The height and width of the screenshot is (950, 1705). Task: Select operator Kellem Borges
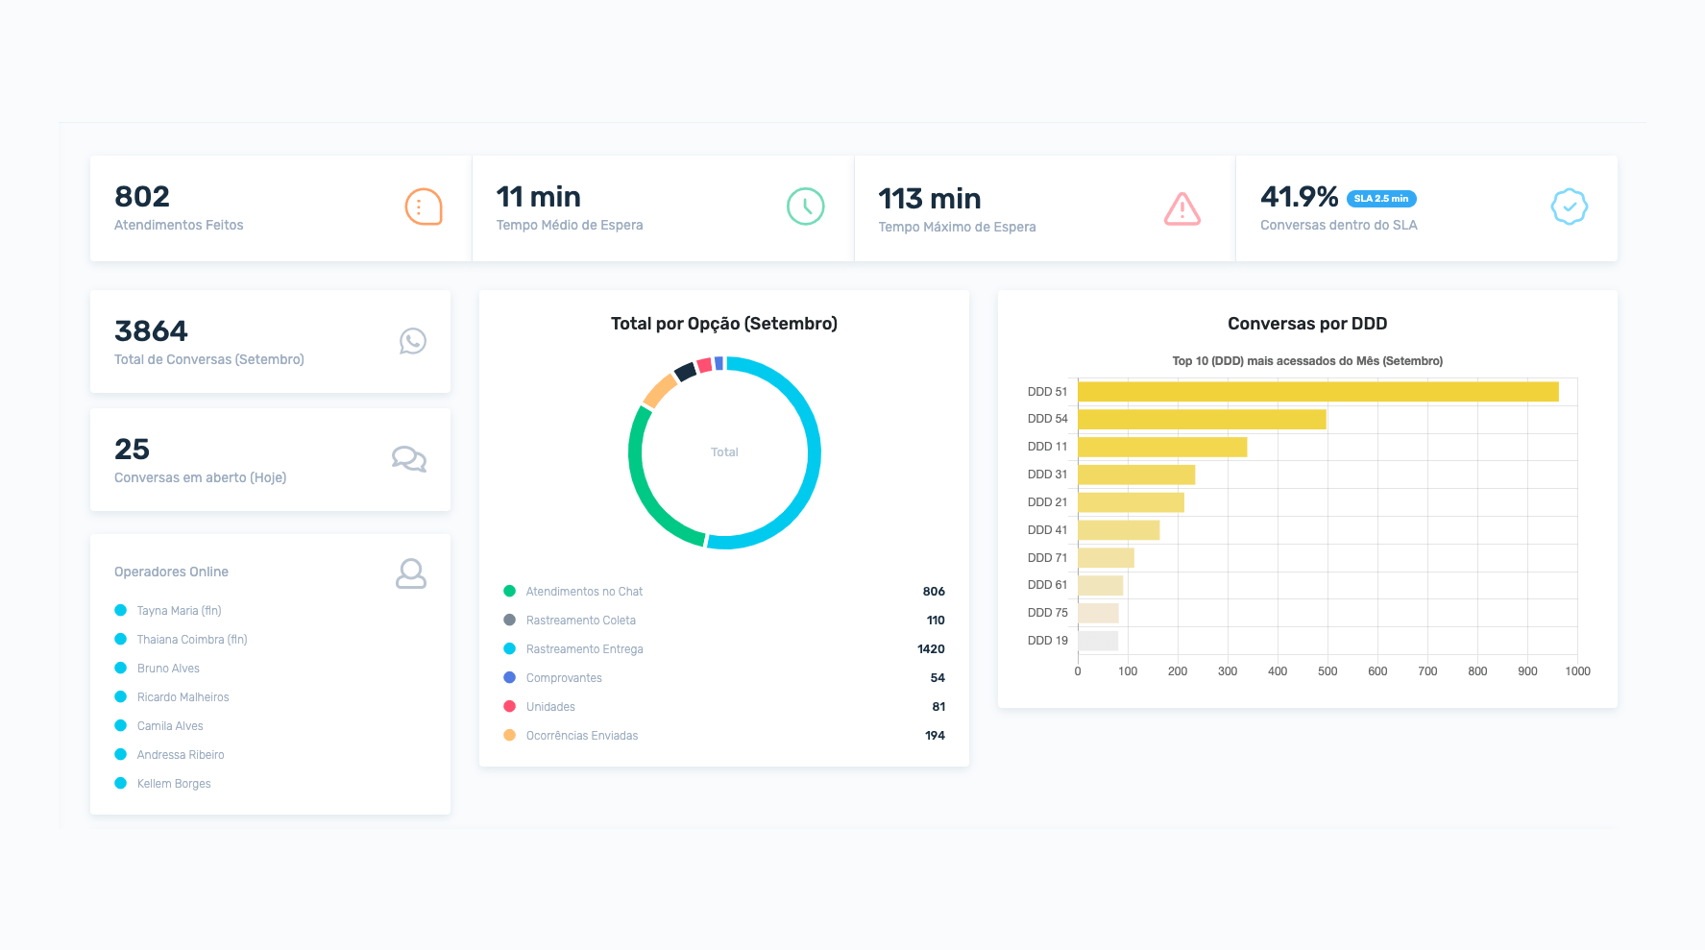tap(174, 784)
